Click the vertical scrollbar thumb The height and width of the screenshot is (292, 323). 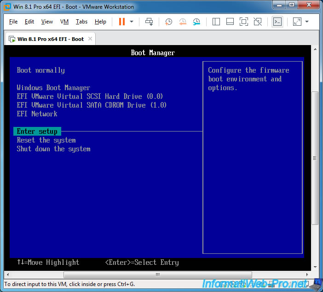pos(315,158)
